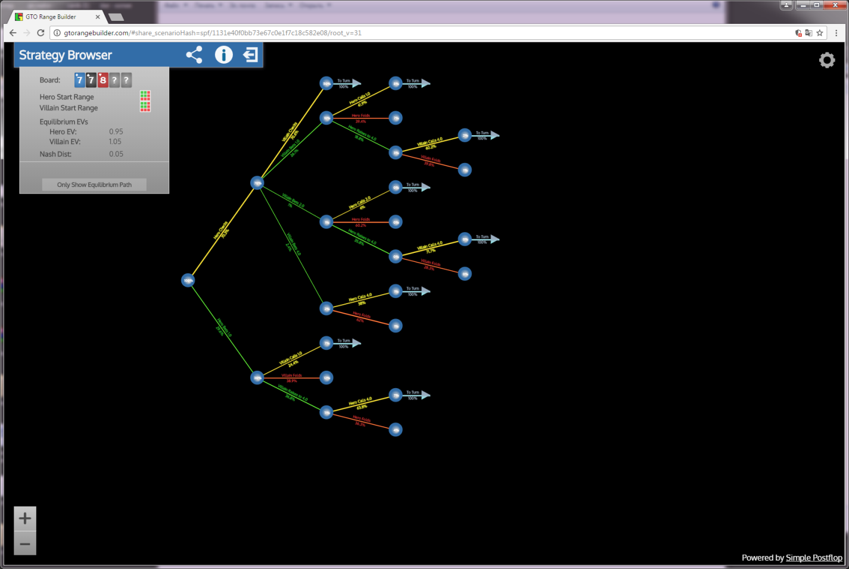Open the info icon in the header
The height and width of the screenshot is (569, 849).
point(223,55)
